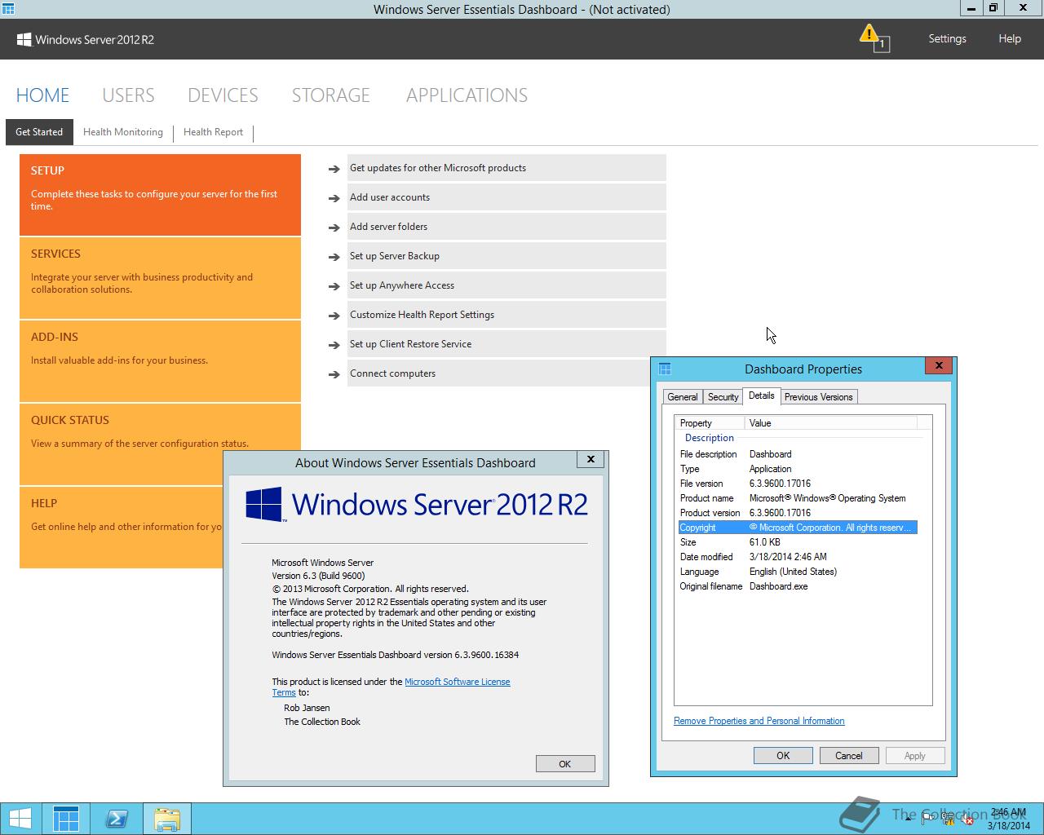Click the Dashboard window title bar icon
The height and width of the screenshot is (835, 1044).
(x=8, y=9)
